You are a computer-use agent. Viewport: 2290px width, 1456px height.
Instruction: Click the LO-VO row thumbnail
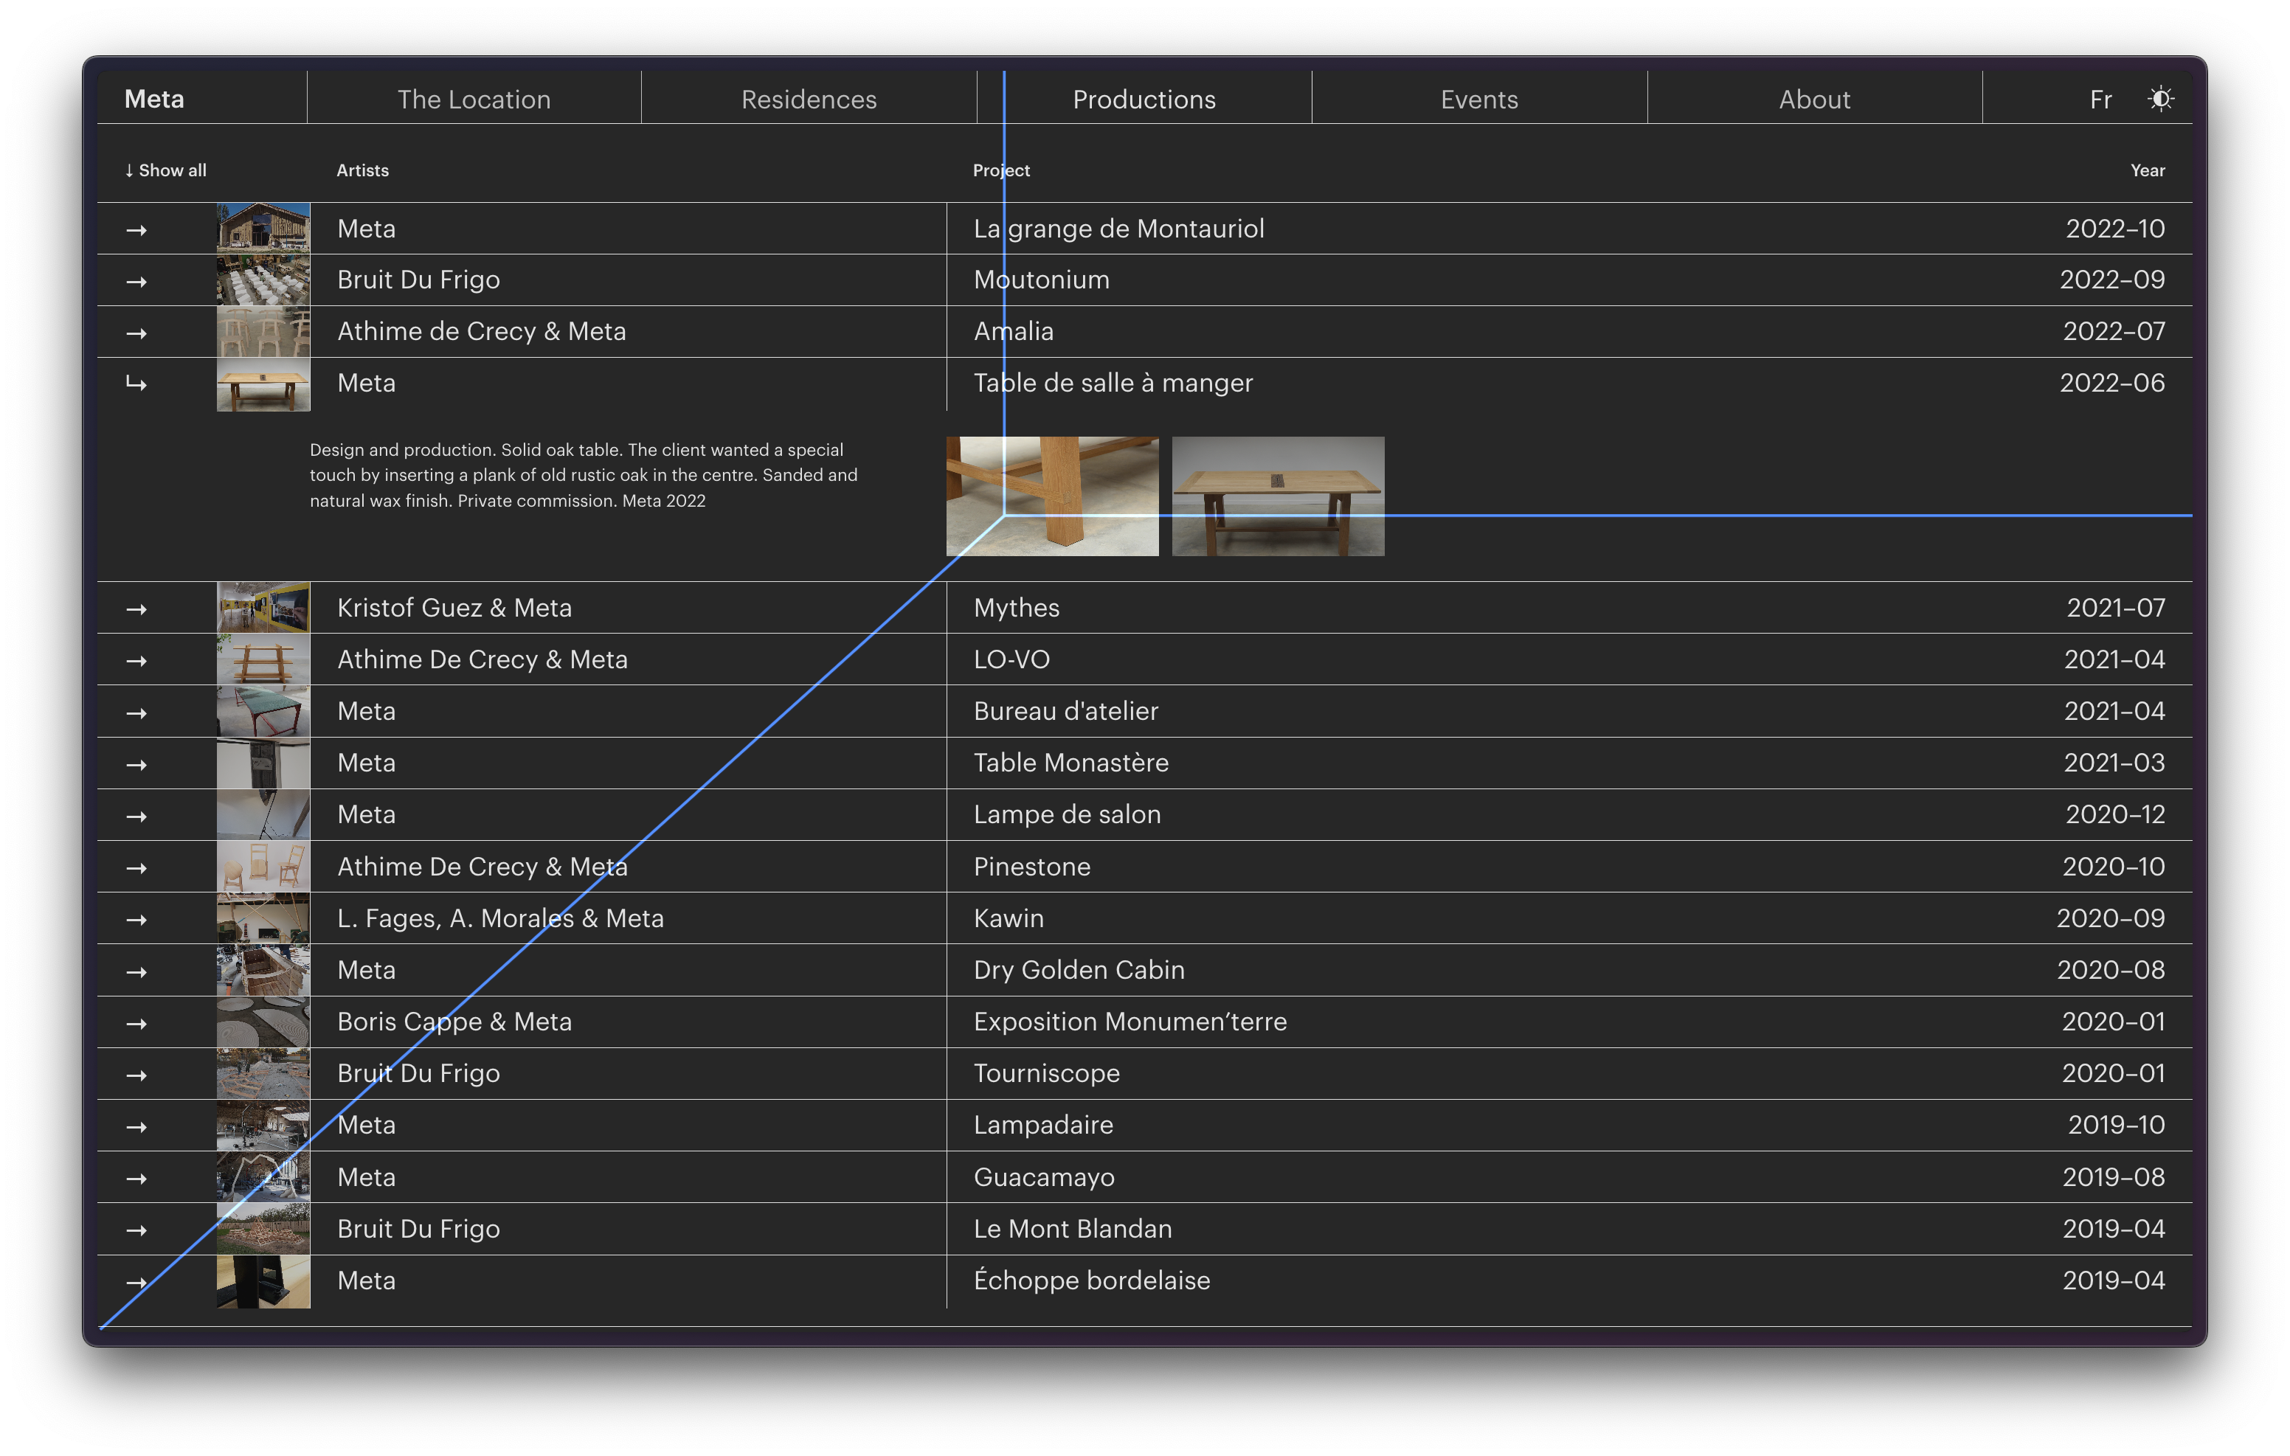263,659
